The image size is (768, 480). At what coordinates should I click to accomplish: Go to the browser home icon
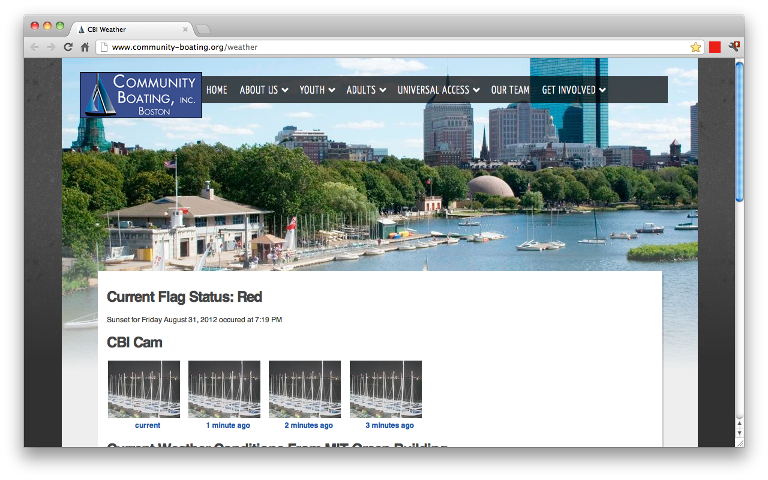[x=85, y=47]
